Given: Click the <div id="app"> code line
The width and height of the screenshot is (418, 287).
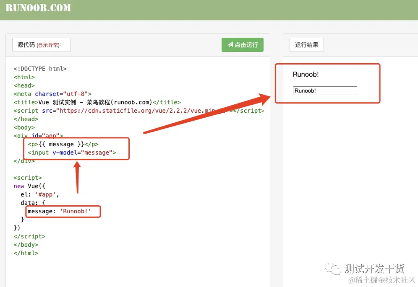Looking at the screenshot, I should tap(38, 135).
